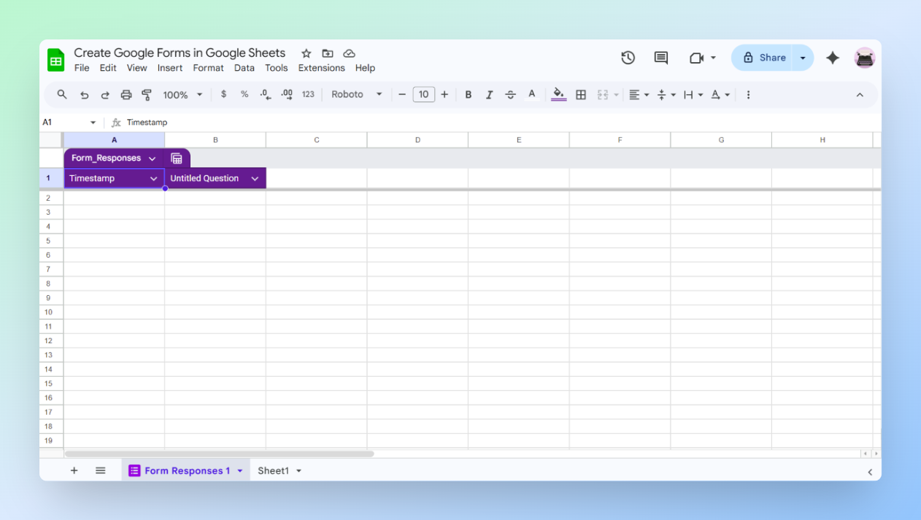Screen dimensions: 921x520
Task: Open the Gemini sparkle icon
Action: [x=833, y=58]
